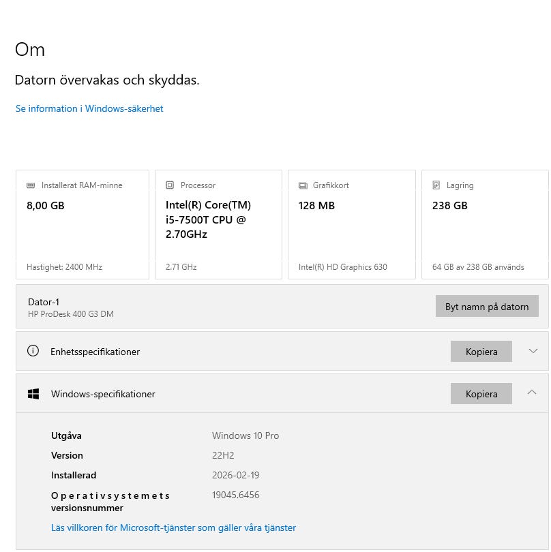Collapse Windows-specifikationer using the up chevron

pos(532,393)
